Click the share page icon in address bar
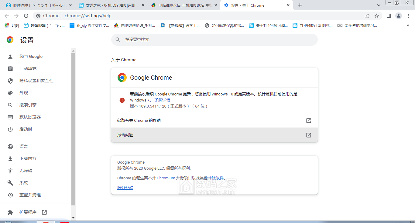The image size is (415, 223). coord(367,16)
